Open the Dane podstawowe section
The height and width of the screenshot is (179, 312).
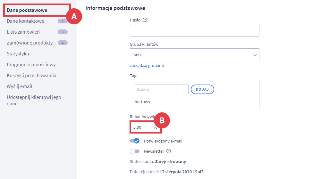pyautogui.click(x=27, y=10)
